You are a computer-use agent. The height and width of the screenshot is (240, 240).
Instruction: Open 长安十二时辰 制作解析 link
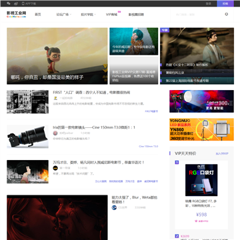pyautogui.click(x=187, y=65)
